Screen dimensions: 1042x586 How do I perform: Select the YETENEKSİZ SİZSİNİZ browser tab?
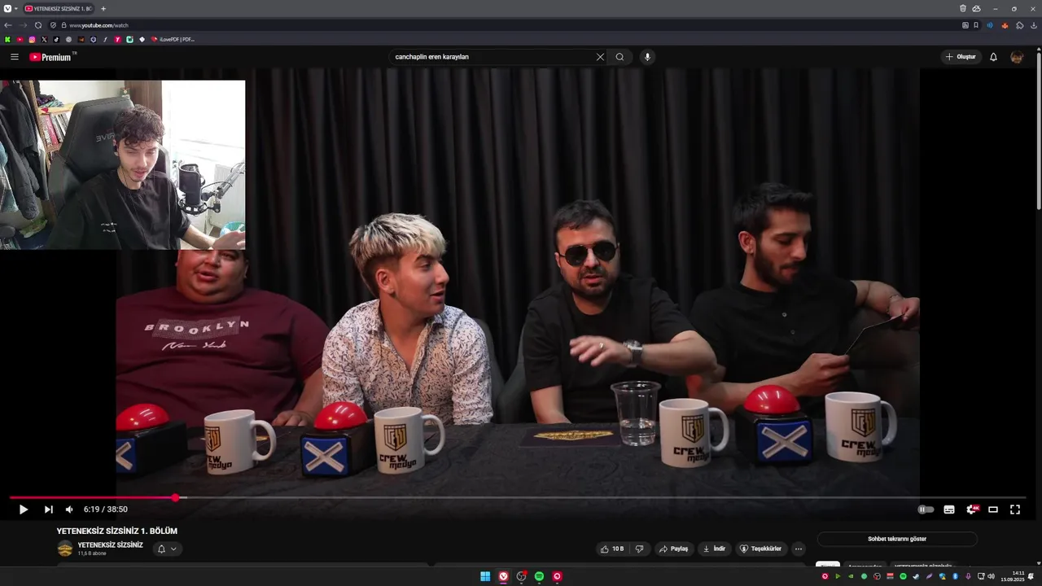(x=59, y=8)
